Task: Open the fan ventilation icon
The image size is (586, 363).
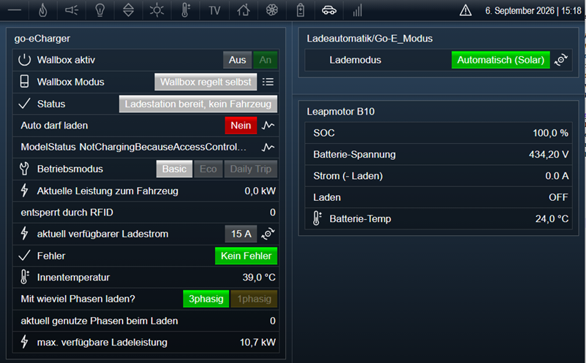Action: (271, 10)
